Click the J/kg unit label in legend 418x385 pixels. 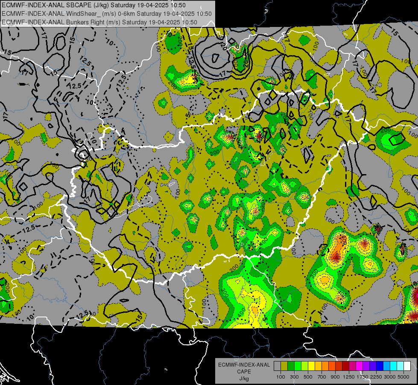click(x=244, y=379)
